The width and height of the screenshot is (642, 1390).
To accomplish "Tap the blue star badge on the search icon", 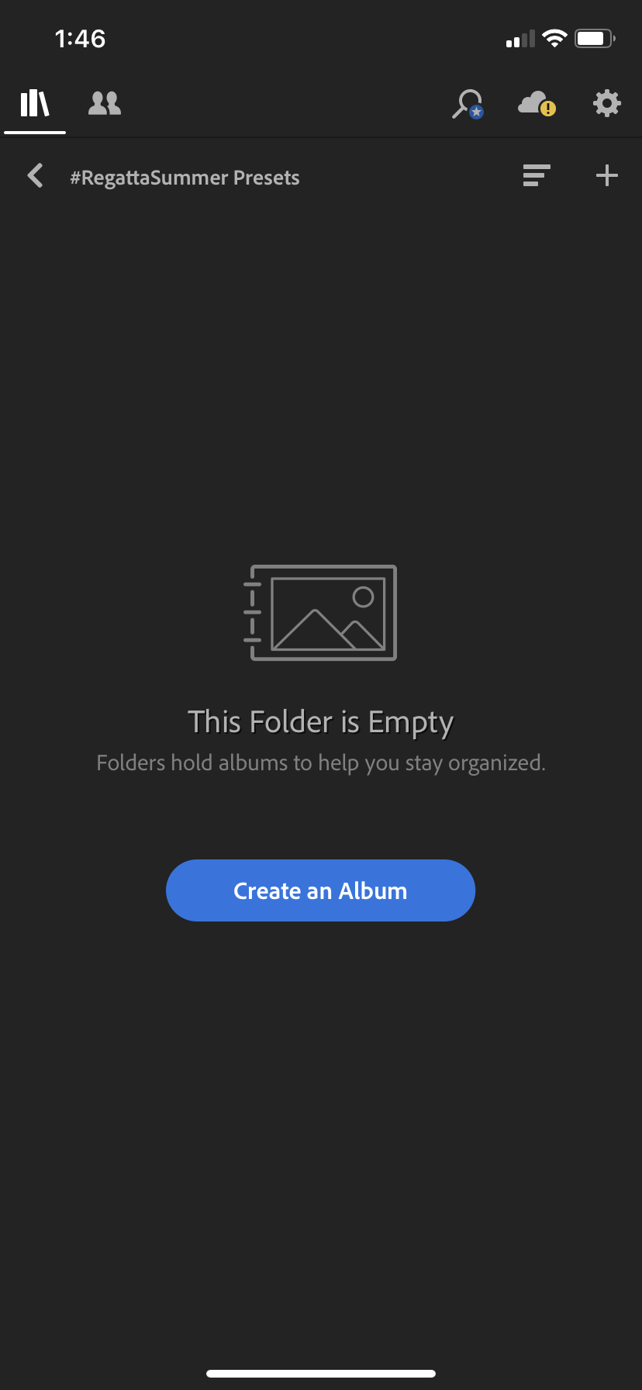I will pyautogui.click(x=476, y=112).
